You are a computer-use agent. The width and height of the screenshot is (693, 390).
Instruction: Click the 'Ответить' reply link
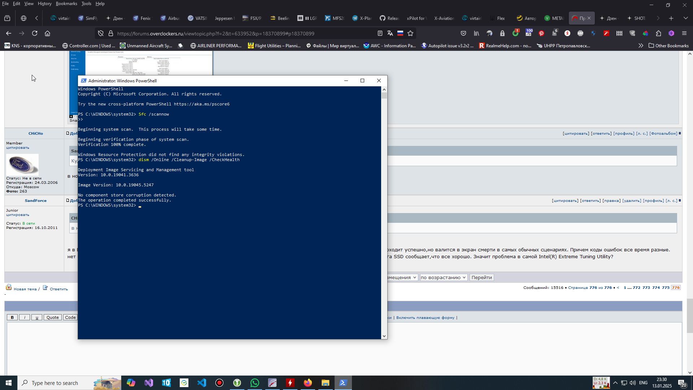tap(58, 289)
